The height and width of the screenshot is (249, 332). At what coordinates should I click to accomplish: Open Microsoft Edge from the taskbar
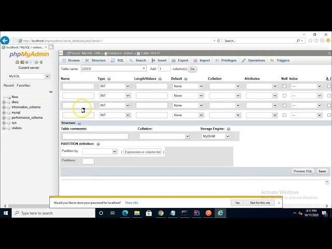(125, 213)
